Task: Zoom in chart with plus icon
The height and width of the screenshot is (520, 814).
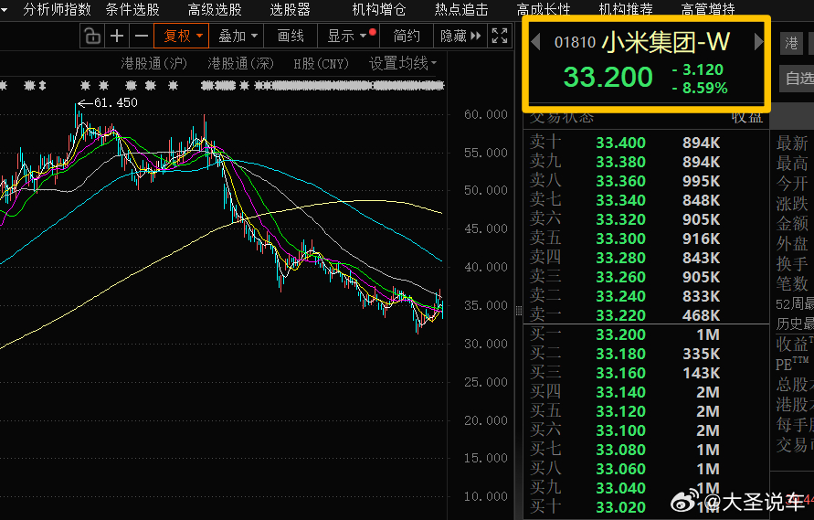Action: [x=117, y=36]
